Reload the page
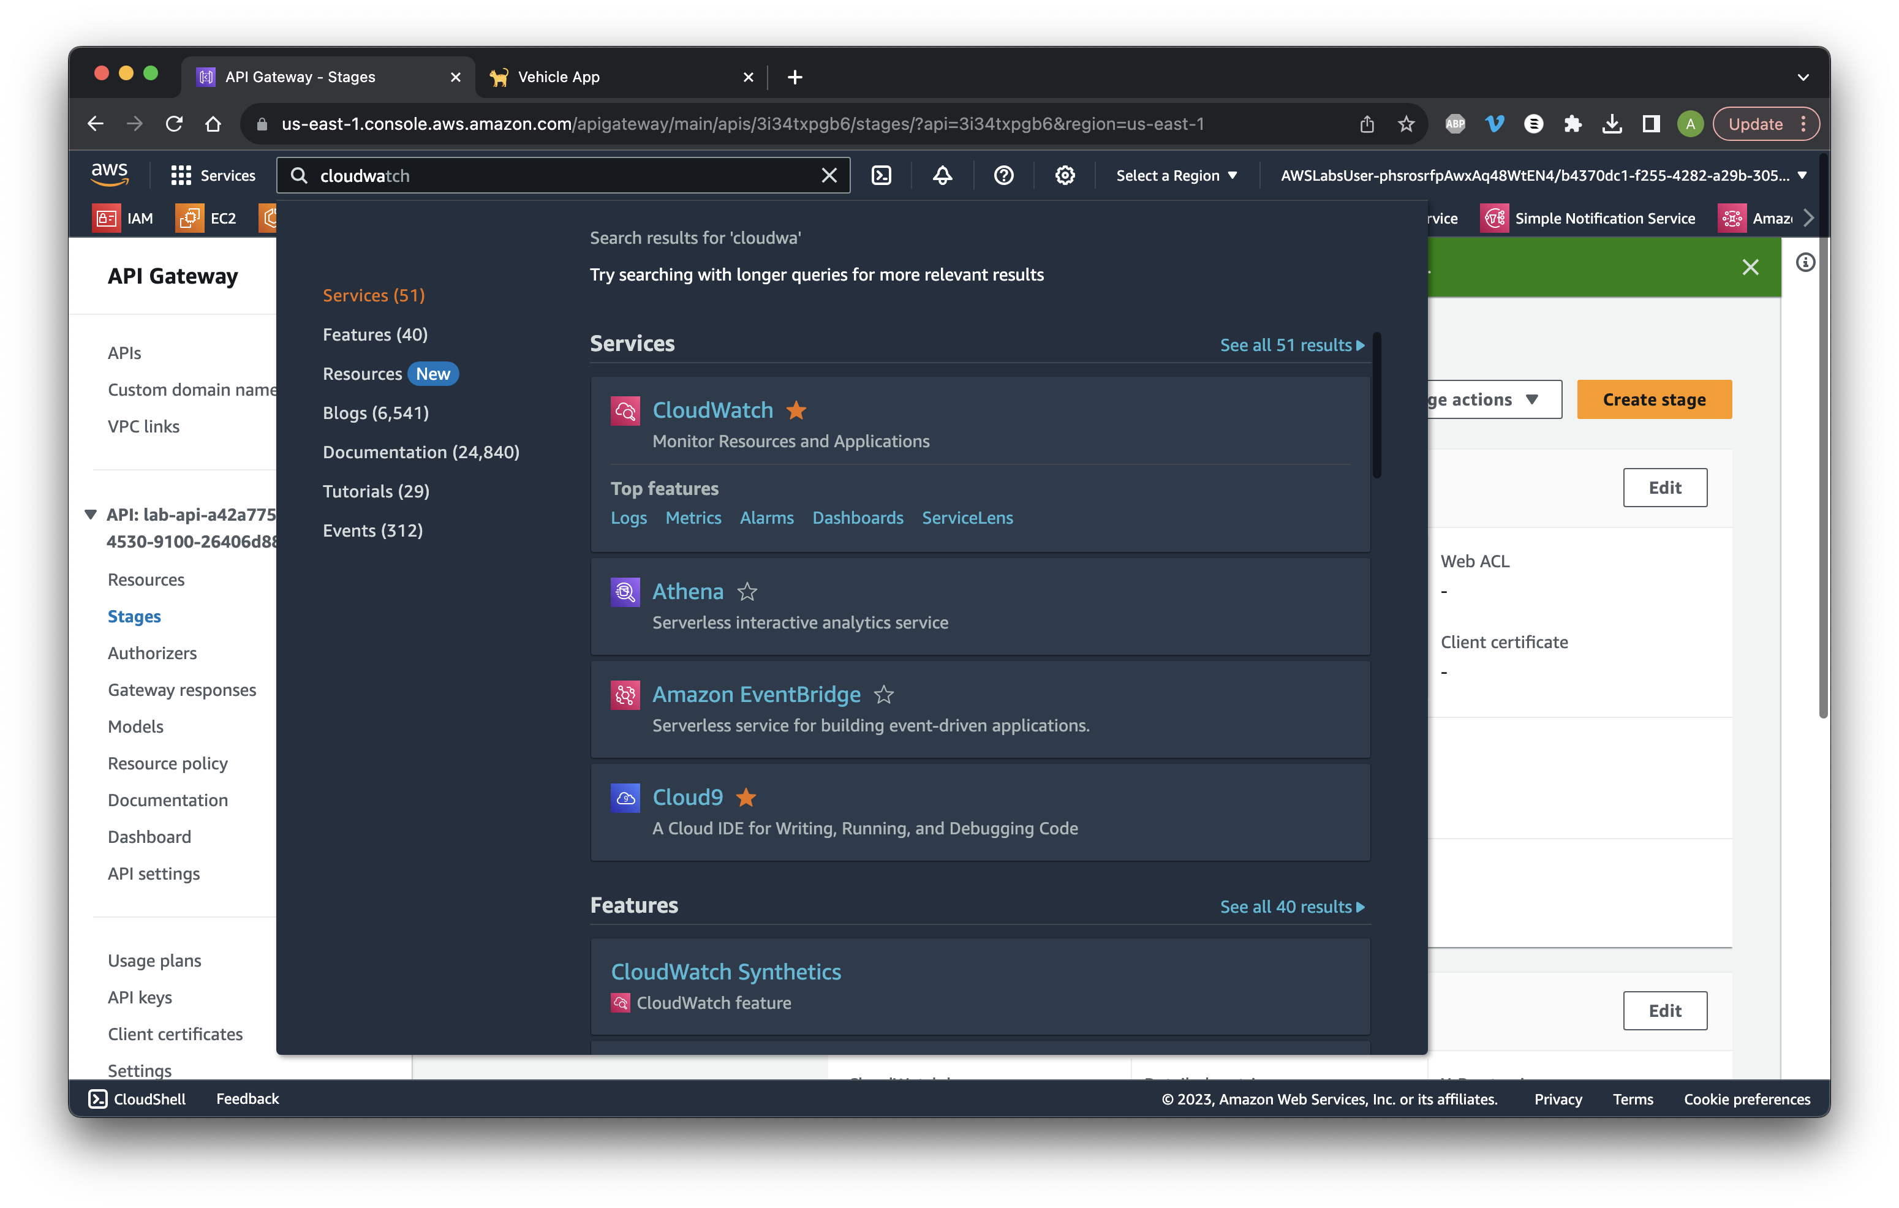 pos(175,124)
